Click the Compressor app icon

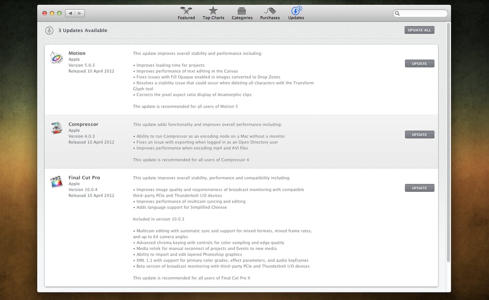[57, 128]
